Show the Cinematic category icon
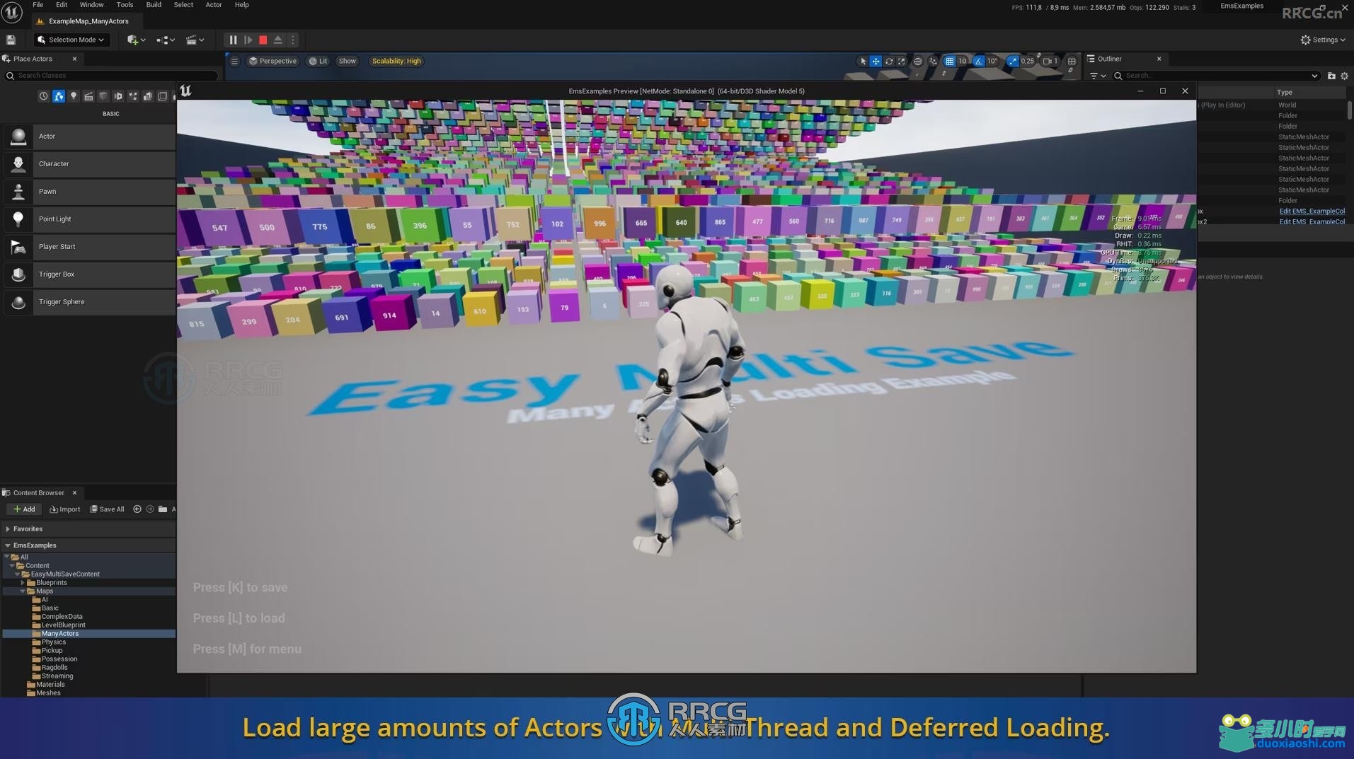The image size is (1354, 759). (x=88, y=96)
